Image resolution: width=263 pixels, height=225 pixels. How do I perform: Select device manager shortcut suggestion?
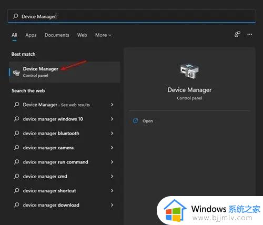[x=65, y=191]
